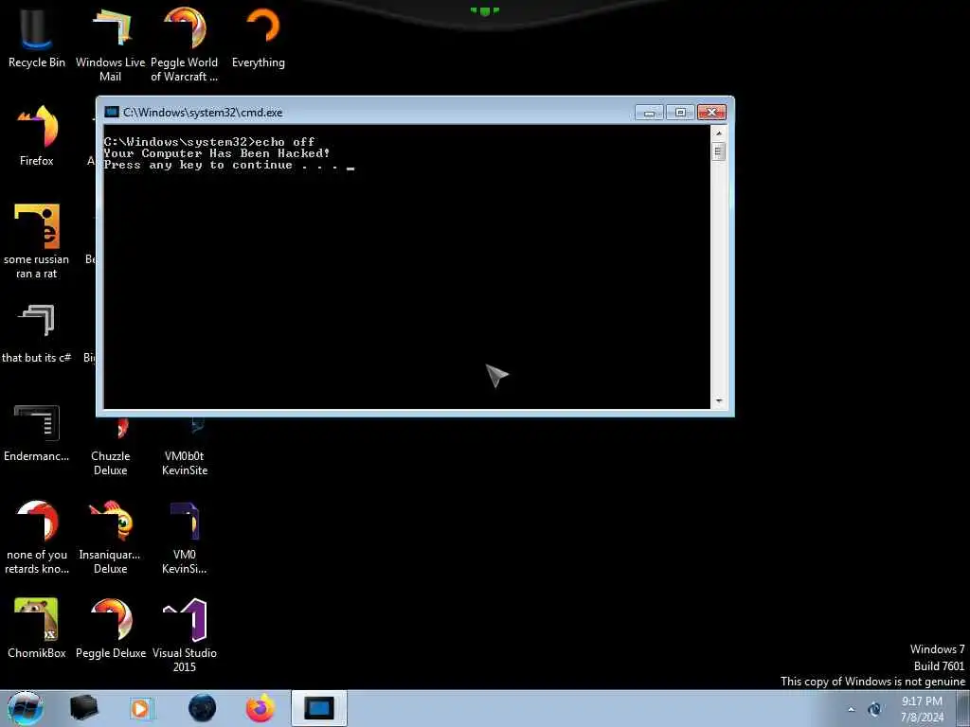Image resolution: width=970 pixels, height=727 pixels.
Task: Minimize the cmd.exe window
Action: coord(649,113)
